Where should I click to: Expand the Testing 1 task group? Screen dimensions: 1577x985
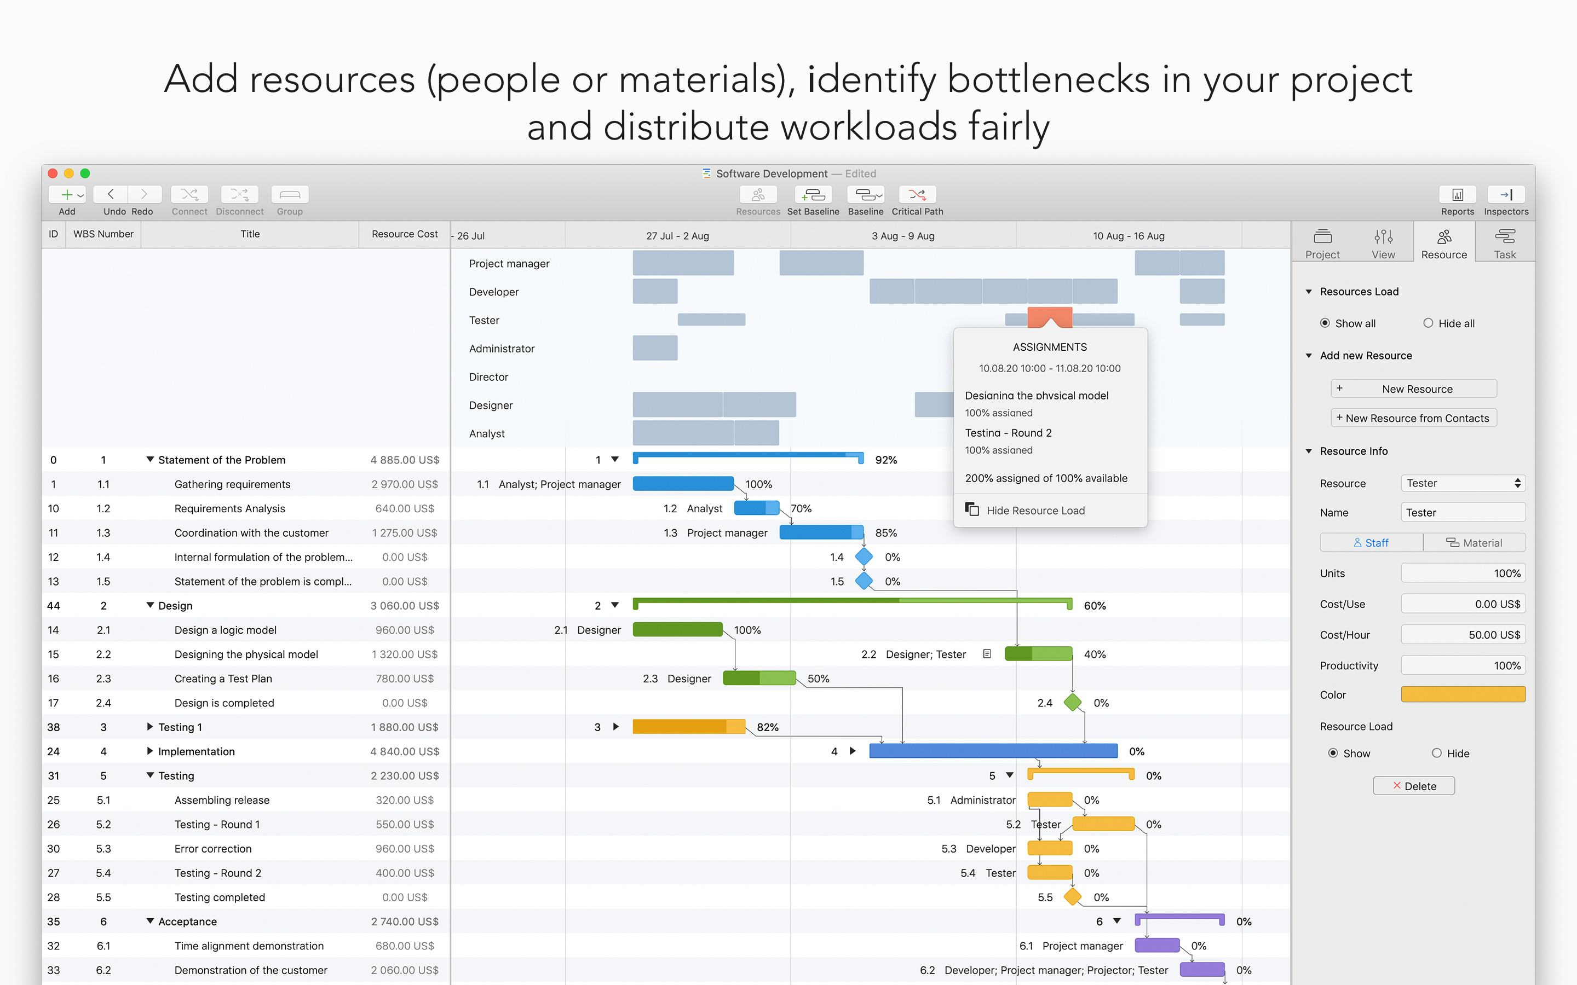[x=150, y=726]
